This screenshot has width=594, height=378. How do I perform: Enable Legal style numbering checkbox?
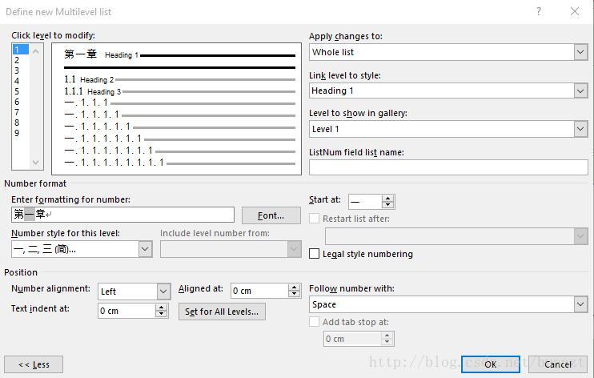[315, 254]
